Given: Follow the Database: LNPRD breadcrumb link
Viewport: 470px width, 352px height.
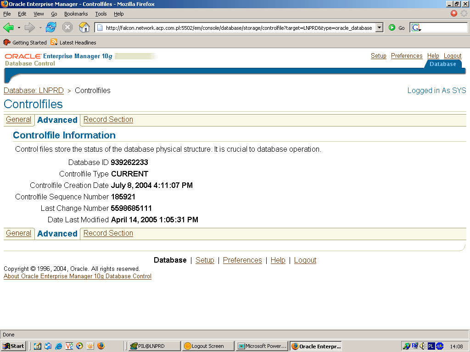Looking at the screenshot, I should (x=34, y=90).
